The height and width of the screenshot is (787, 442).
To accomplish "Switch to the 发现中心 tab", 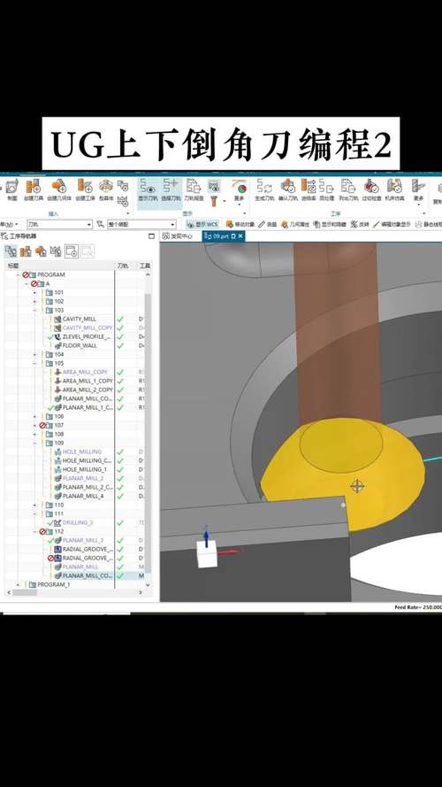I will 181,235.
